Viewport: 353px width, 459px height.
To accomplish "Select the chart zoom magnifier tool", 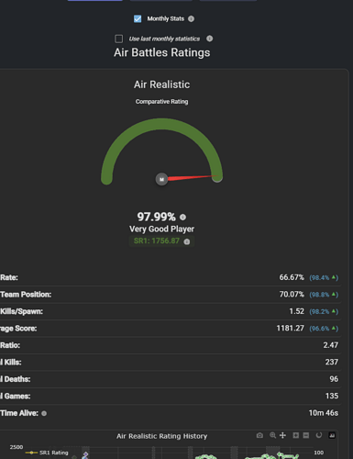I will coord(272,435).
